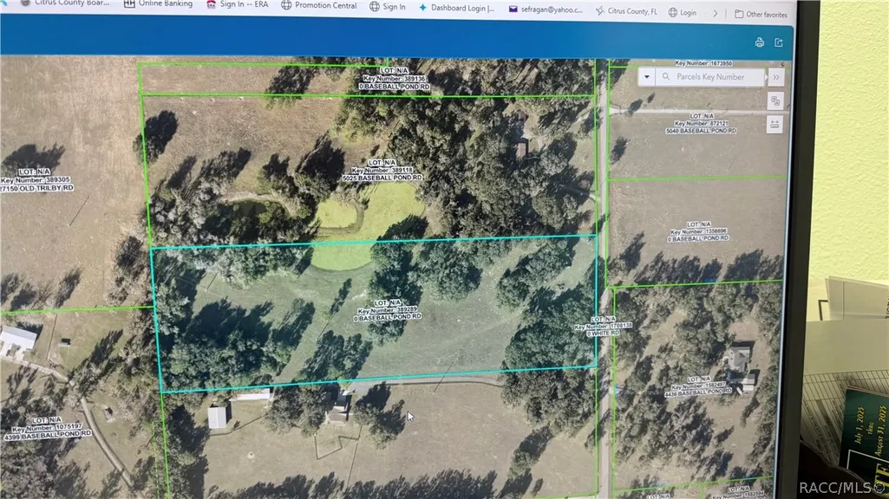Screen dimensions: 889x499
Task: Click parcel label Key Number 389136
Action: pyautogui.click(x=394, y=79)
